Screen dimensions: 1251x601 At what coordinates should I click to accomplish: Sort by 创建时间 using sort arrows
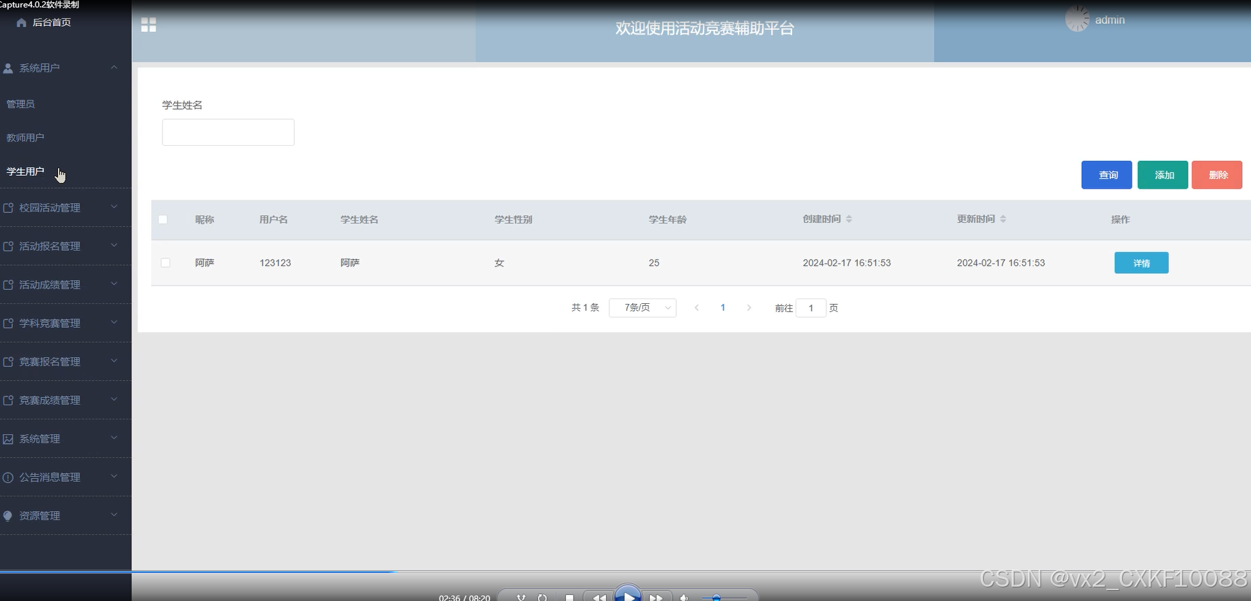[x=849, y=219]
